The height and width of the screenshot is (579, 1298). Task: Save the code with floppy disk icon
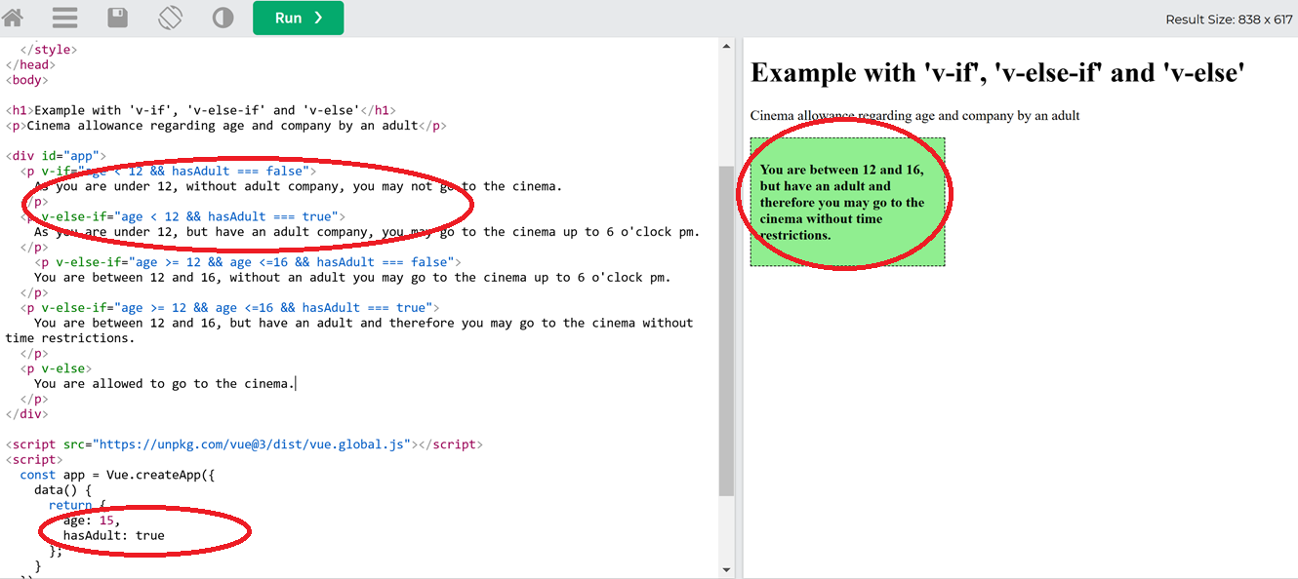point(117,18)
